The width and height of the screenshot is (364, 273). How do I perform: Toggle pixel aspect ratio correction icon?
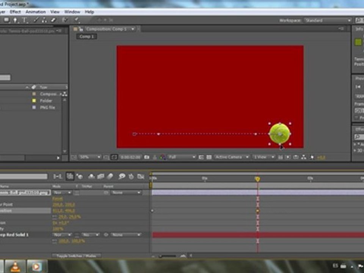[281, 157]
